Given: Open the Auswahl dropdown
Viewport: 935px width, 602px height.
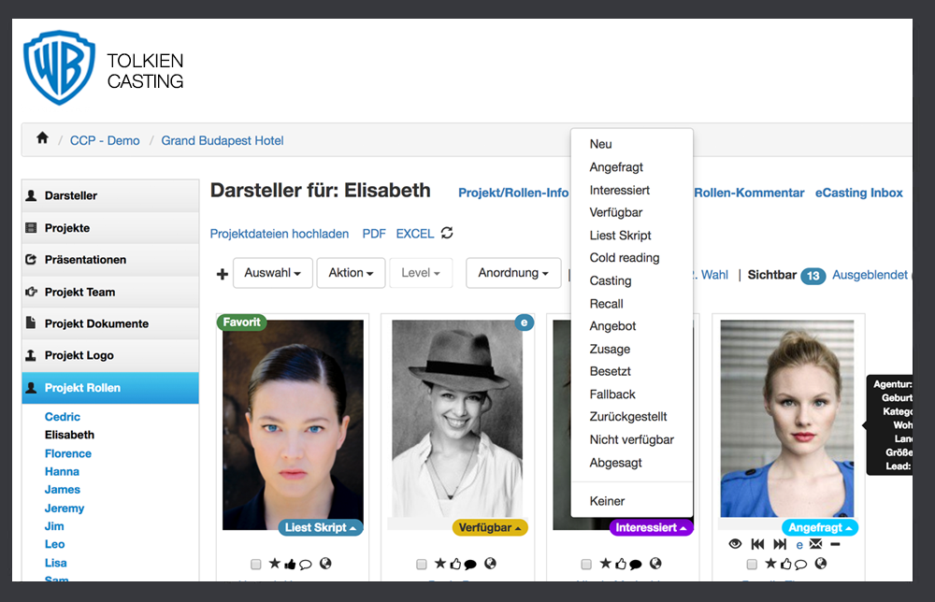Looking at the screenshot, I should pos(272,273).
